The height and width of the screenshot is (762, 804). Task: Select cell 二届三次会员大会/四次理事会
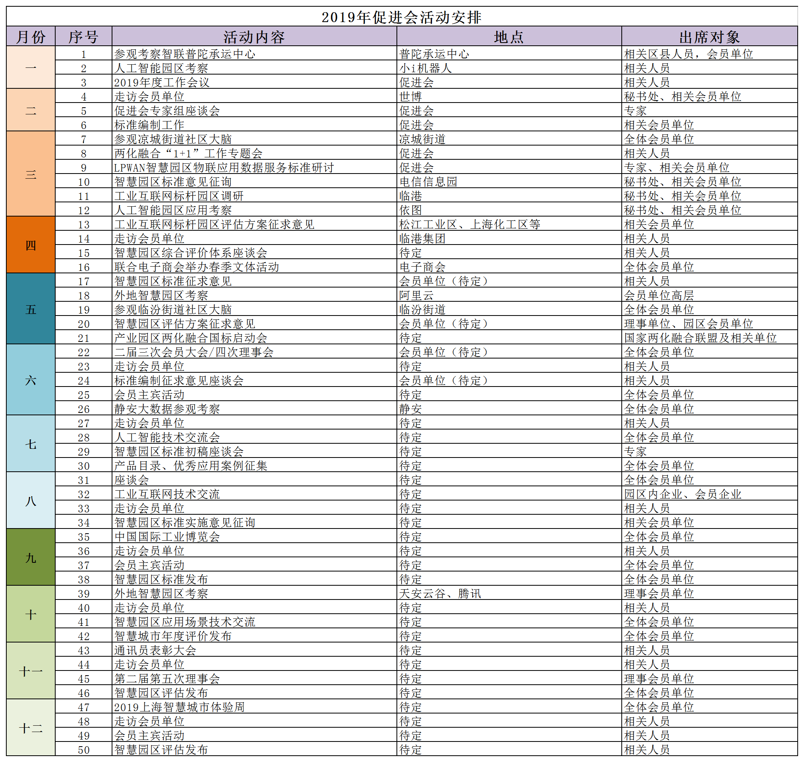(x=254, y=352)
